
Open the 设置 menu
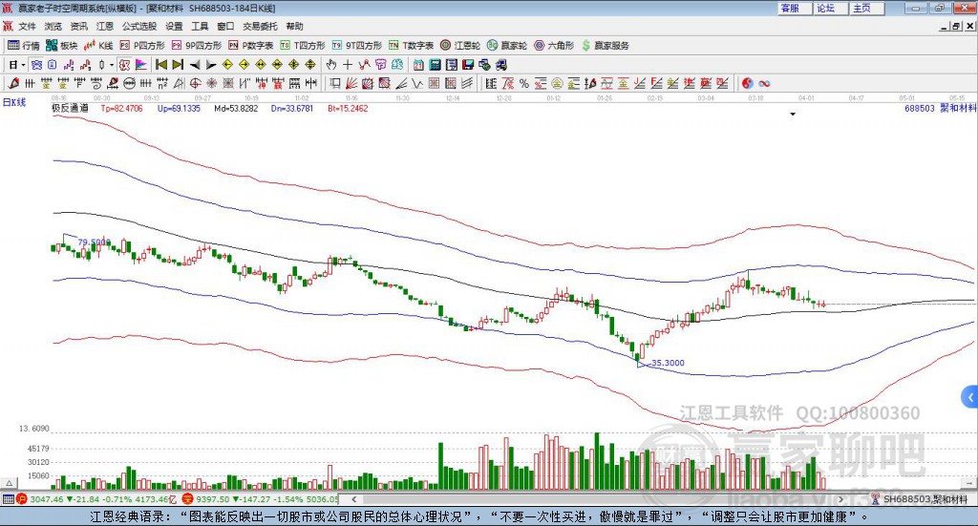click(x=174, y=26)
